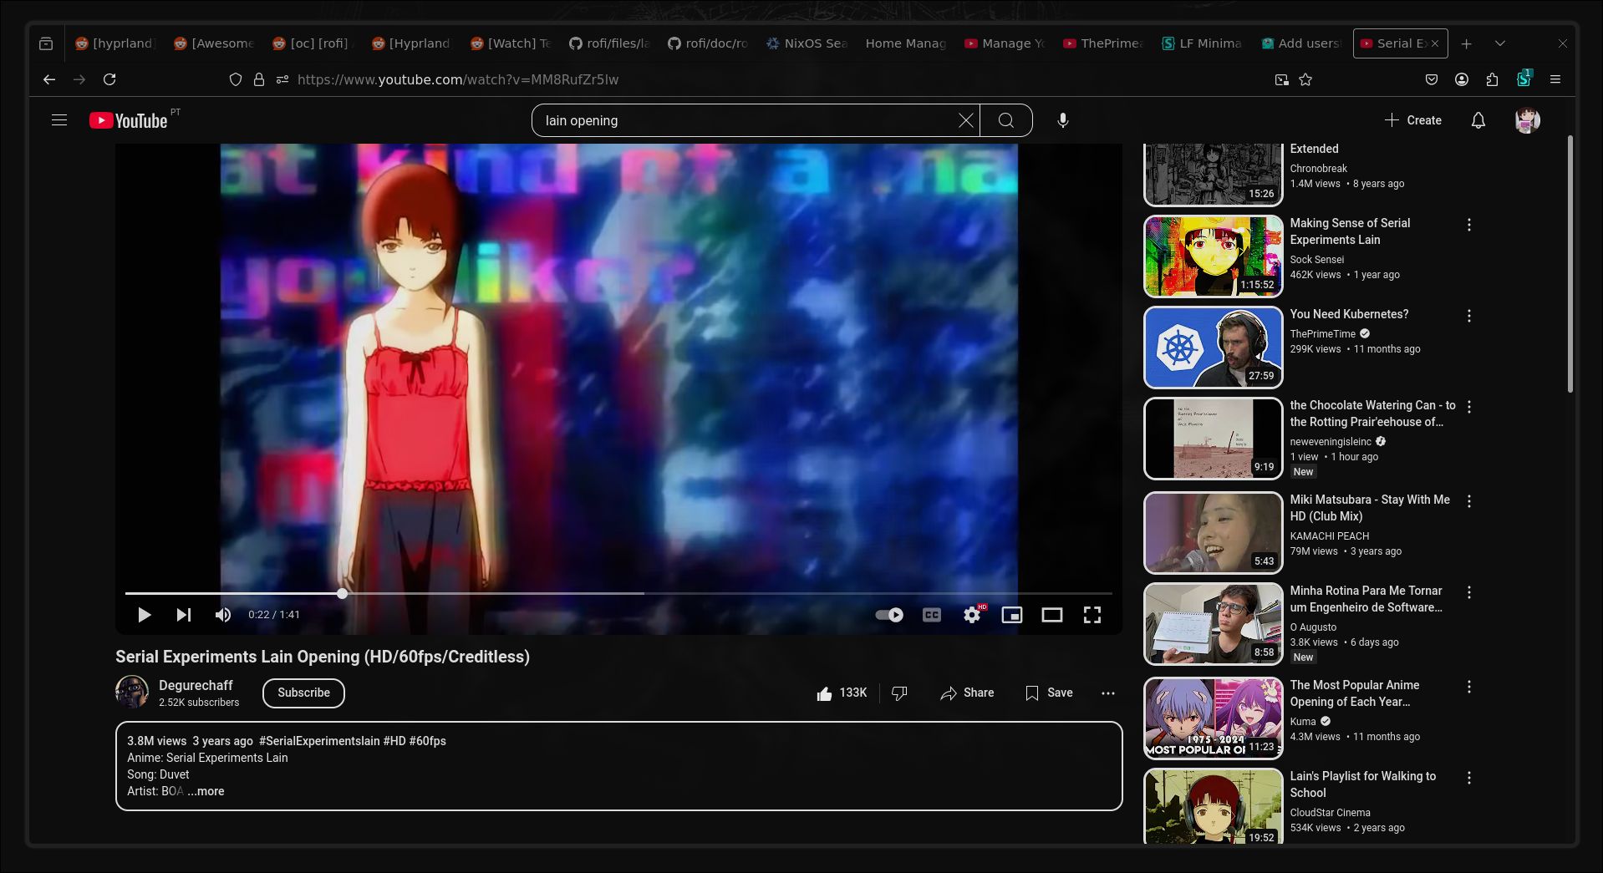The width and height of the screenshot is (1603, 873).
Task: Expand description with ...more
Action: (206, 791)
